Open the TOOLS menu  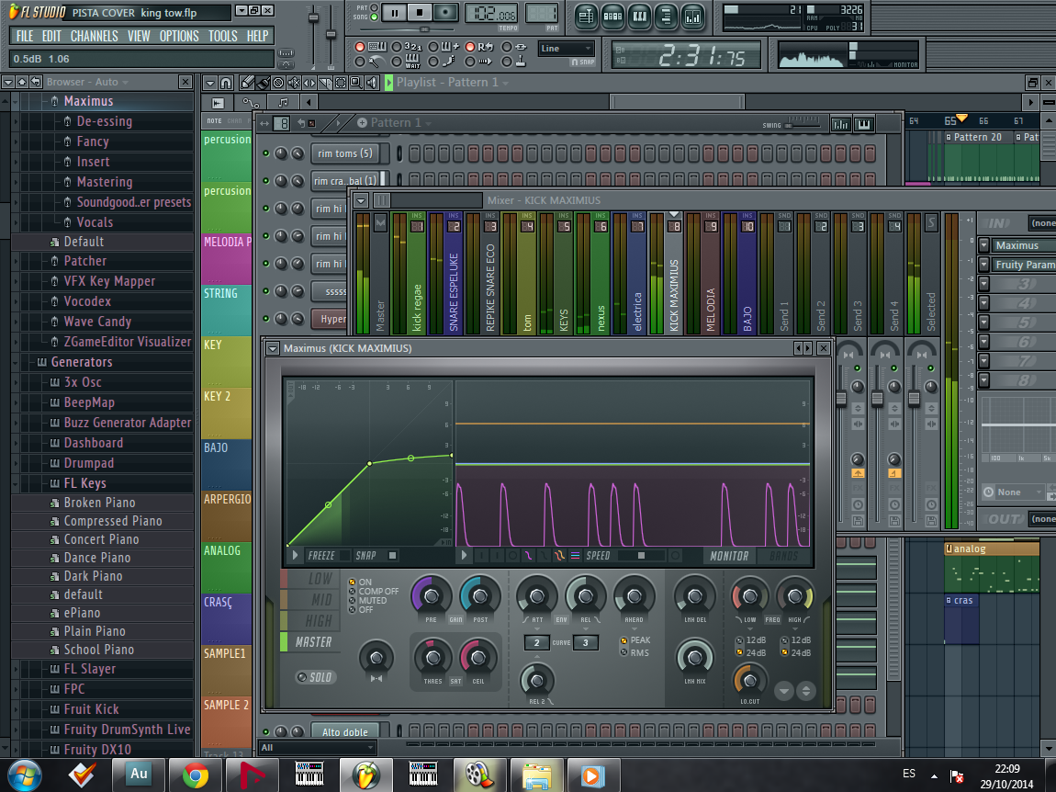223,37
